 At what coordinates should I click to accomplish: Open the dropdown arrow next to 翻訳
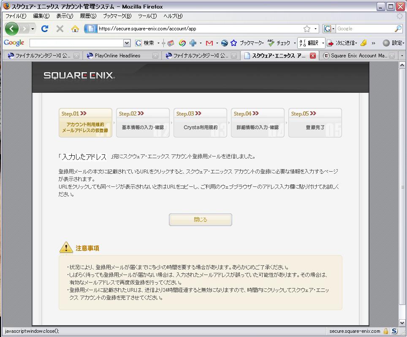pos(323,43)
